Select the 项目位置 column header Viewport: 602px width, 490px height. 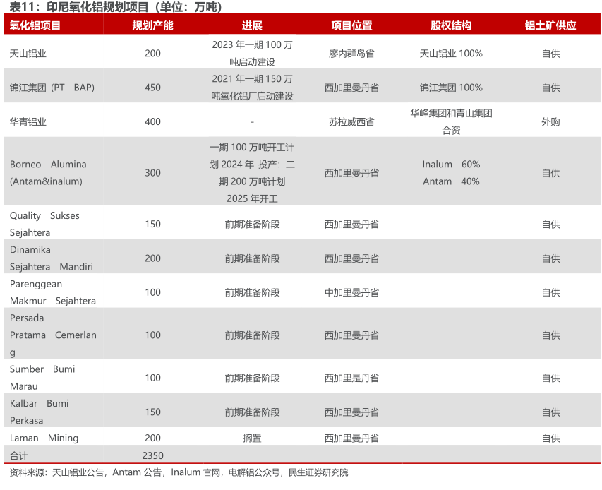click(351, 25)
